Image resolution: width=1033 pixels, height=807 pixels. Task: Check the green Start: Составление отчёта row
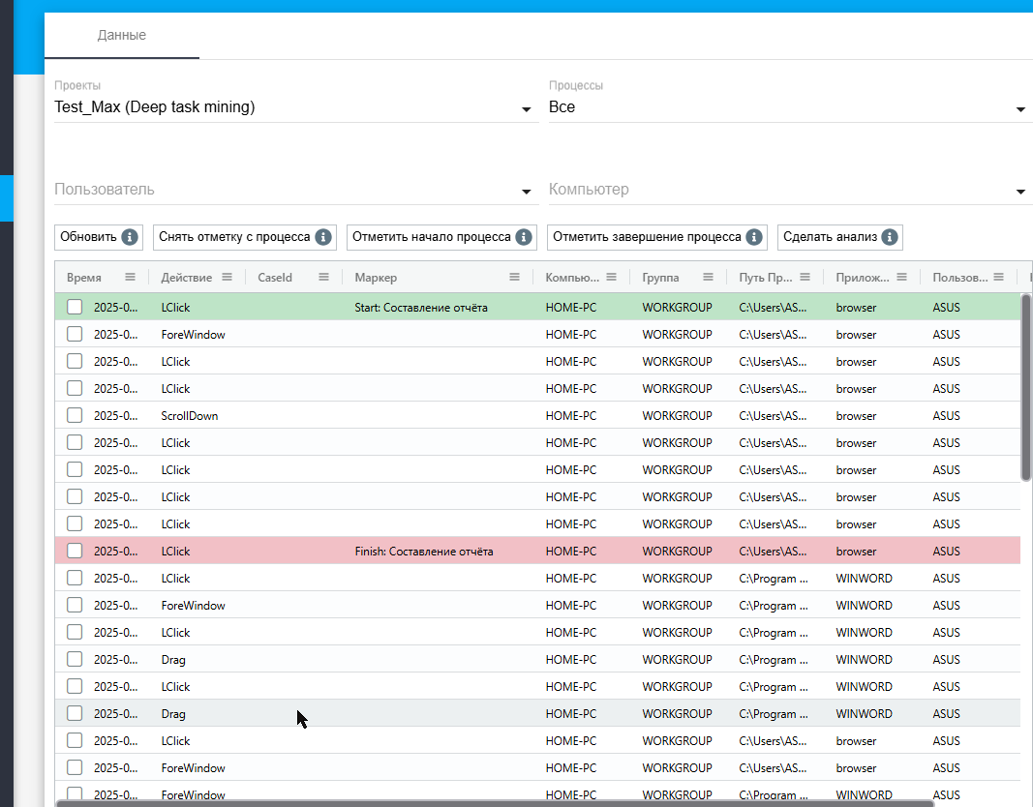coord(75,307)
